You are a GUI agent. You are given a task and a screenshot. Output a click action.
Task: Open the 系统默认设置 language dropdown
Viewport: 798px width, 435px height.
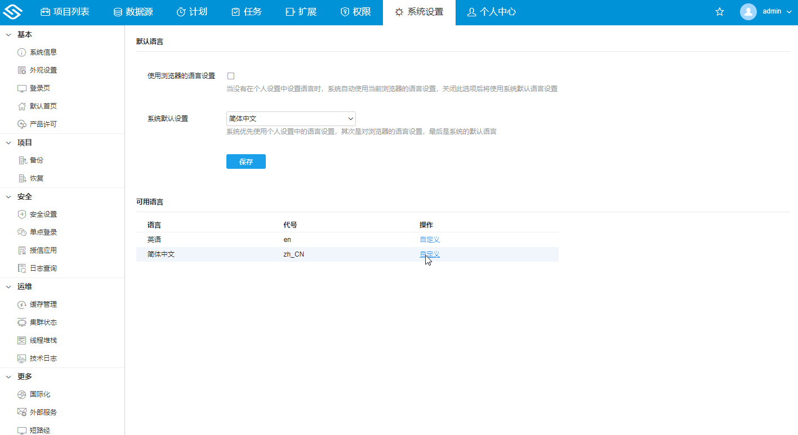coord(291,118)
